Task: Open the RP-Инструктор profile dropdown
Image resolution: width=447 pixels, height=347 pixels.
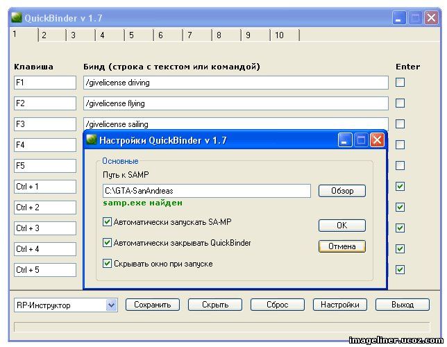Action: click(111, 305)
